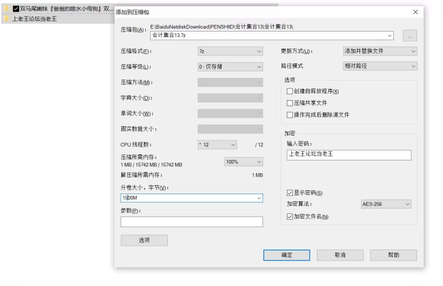
Task: Click inside the 分卷大小 1500M text field
Action: pyautogui.click(x=188, y=198)
